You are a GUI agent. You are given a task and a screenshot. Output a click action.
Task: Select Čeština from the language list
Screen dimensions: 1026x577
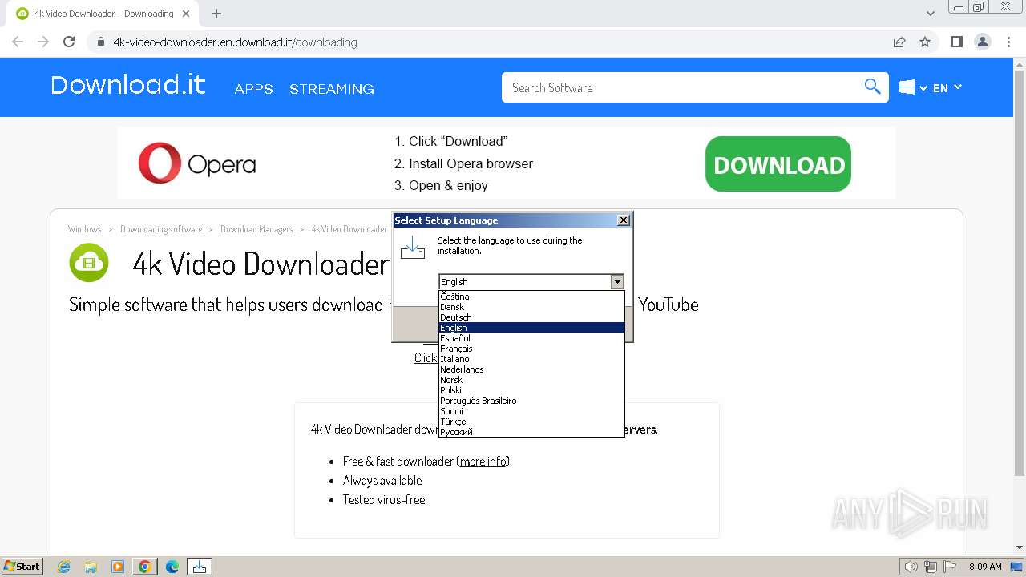pos(531,297)
